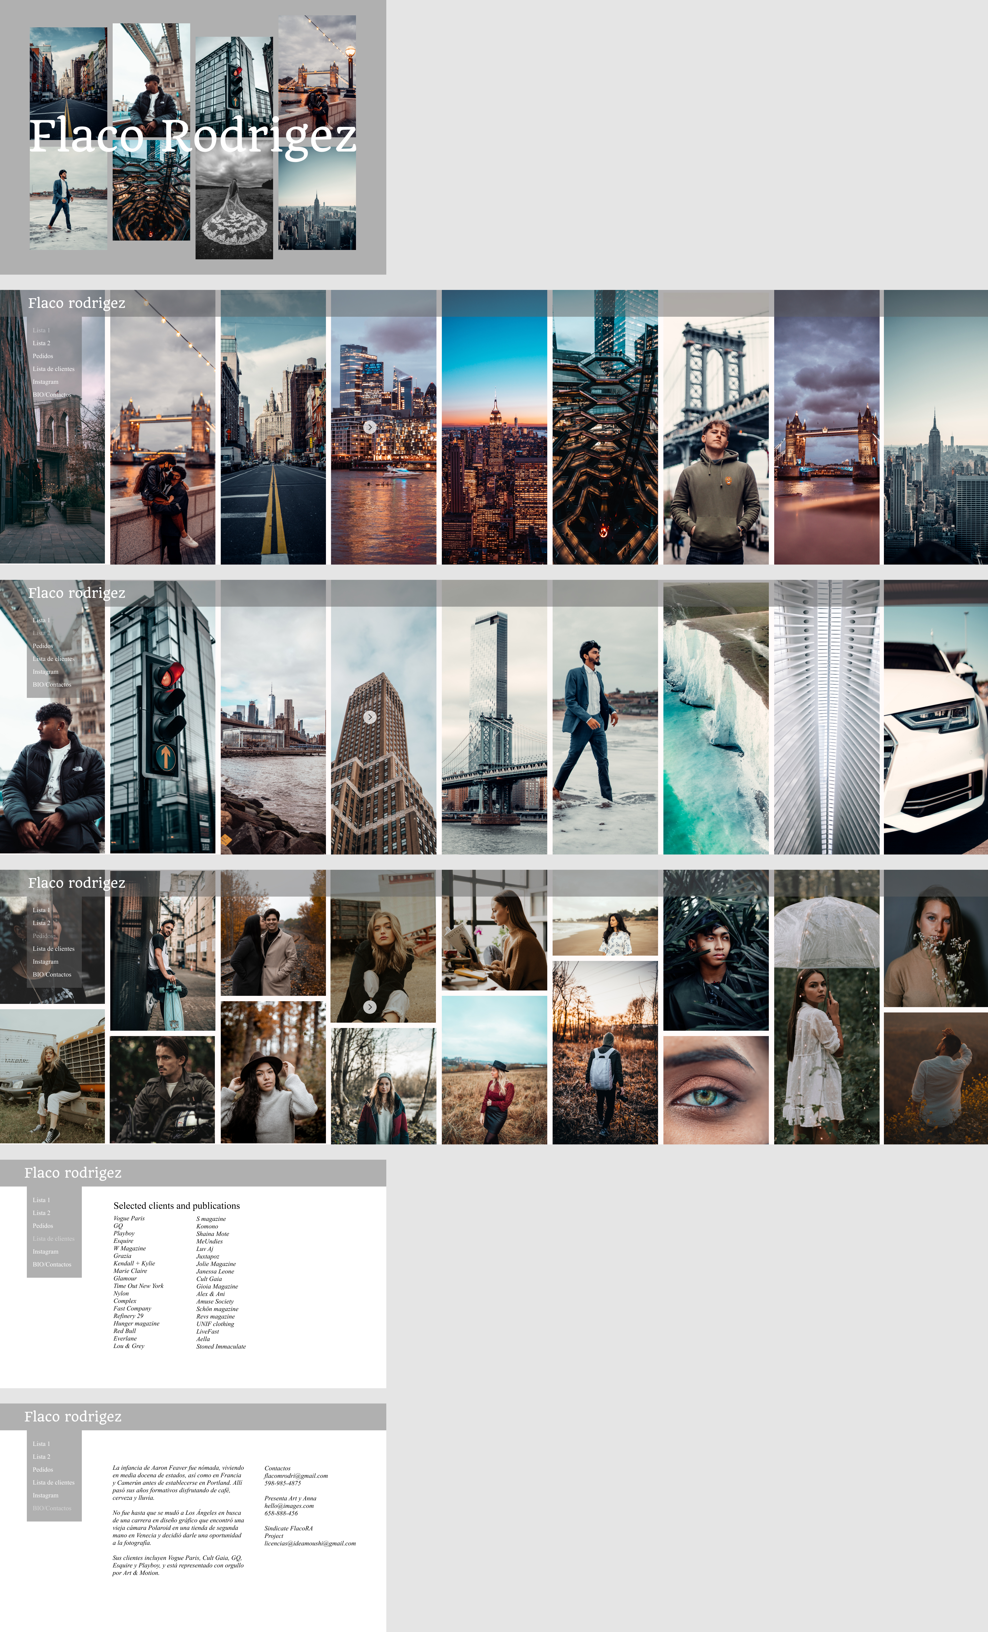
Task: Click next arrow on the orange waterfront skyline photo
Action: [370, 427]
